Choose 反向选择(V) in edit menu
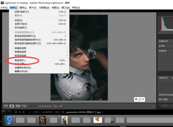This screenshot has height=127, width=173. [x=39, y=28]
